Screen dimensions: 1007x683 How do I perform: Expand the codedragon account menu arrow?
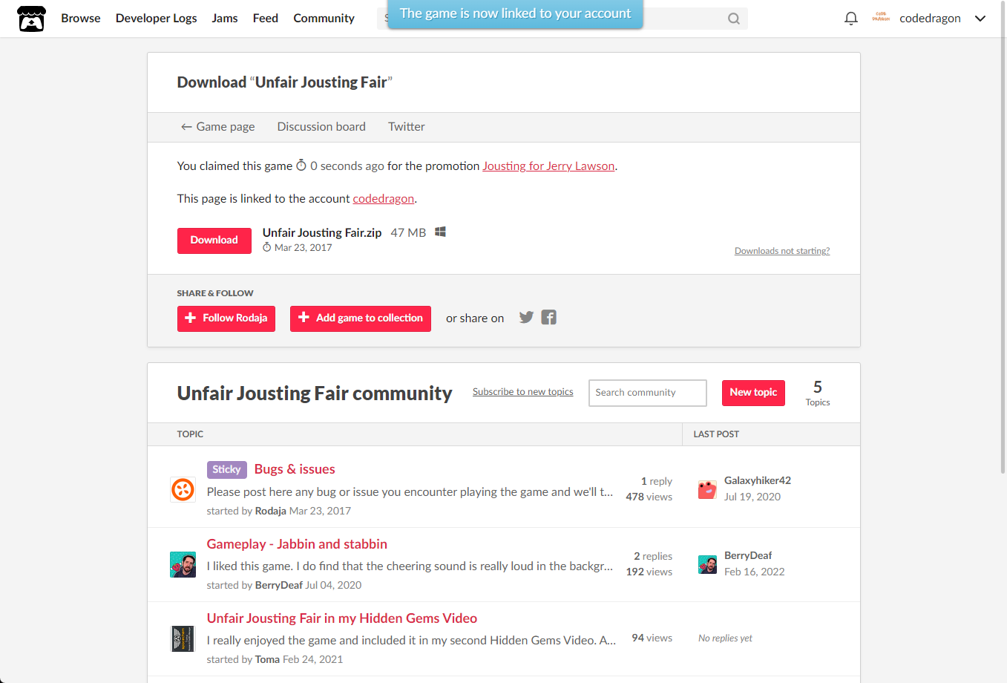(x=980, y=19)
